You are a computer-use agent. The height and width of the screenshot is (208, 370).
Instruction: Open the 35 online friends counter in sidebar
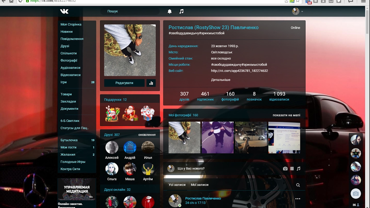click(356, 205)
